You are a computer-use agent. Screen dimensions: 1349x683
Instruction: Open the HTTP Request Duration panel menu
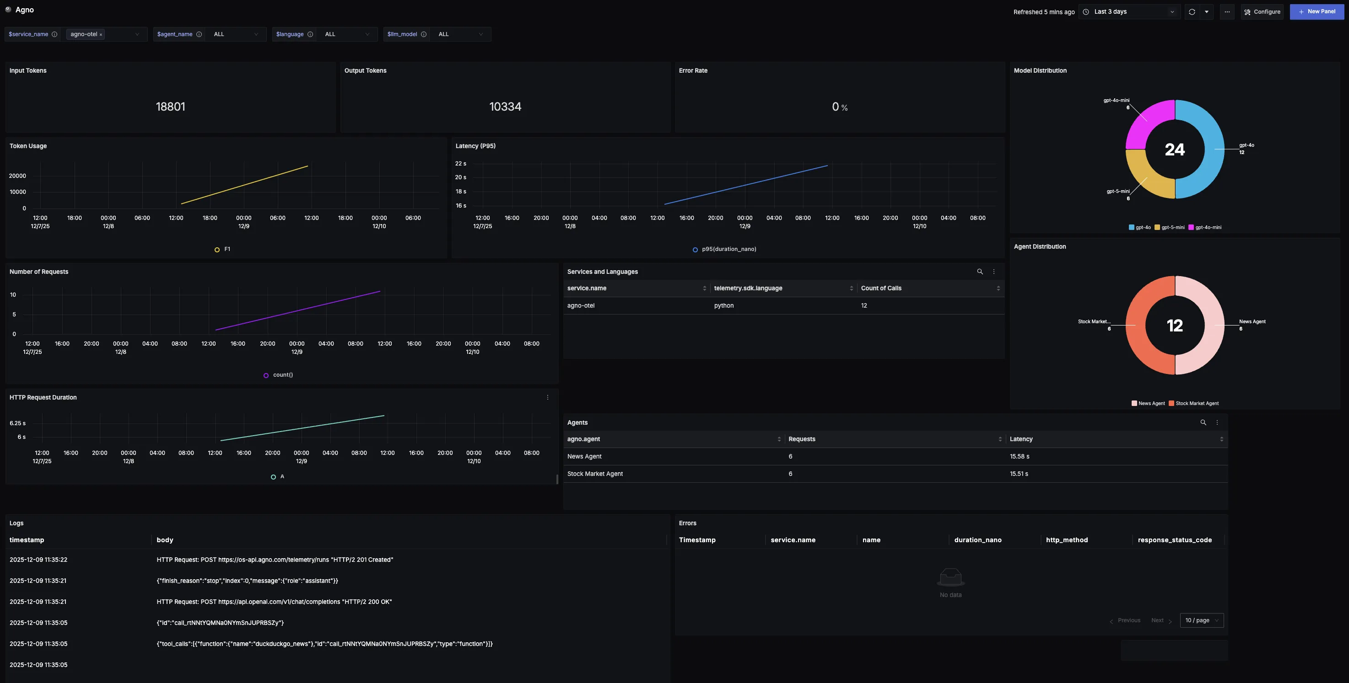coord(548,397)
